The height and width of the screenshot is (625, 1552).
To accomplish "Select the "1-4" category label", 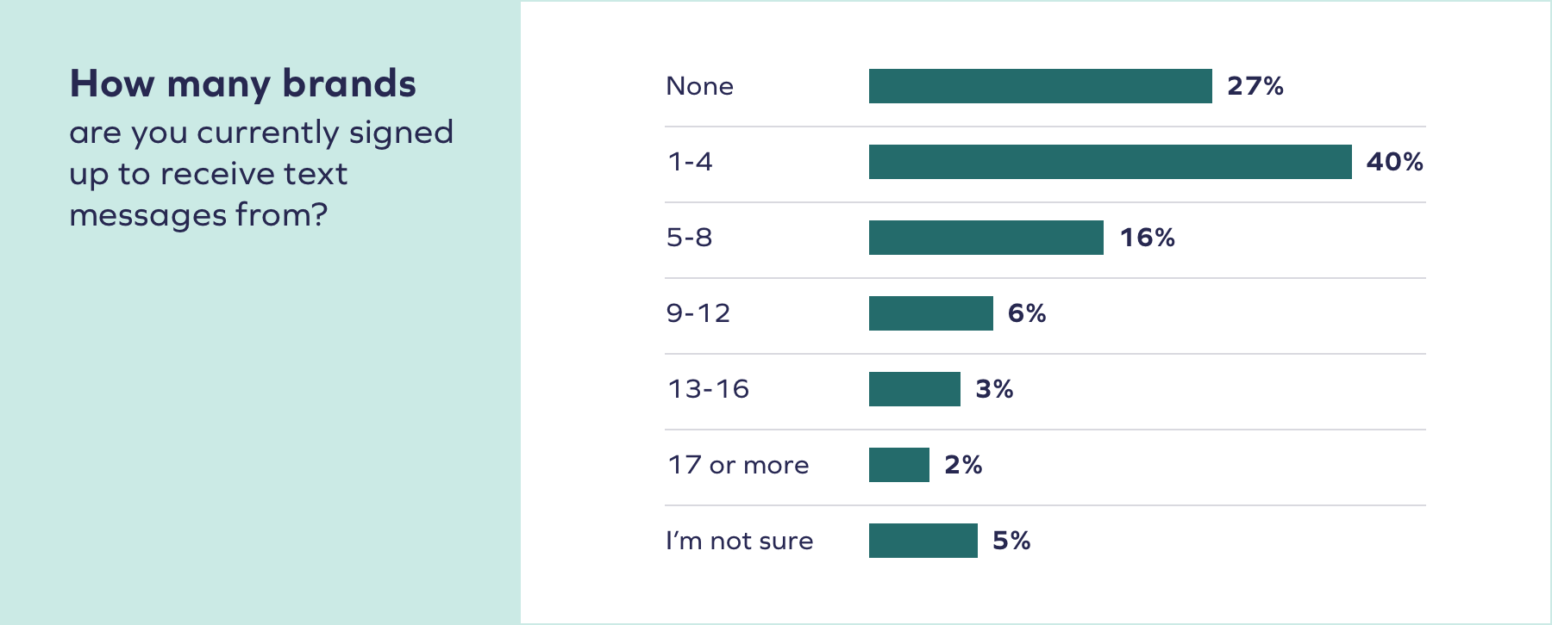I will [x=690, y=162].
